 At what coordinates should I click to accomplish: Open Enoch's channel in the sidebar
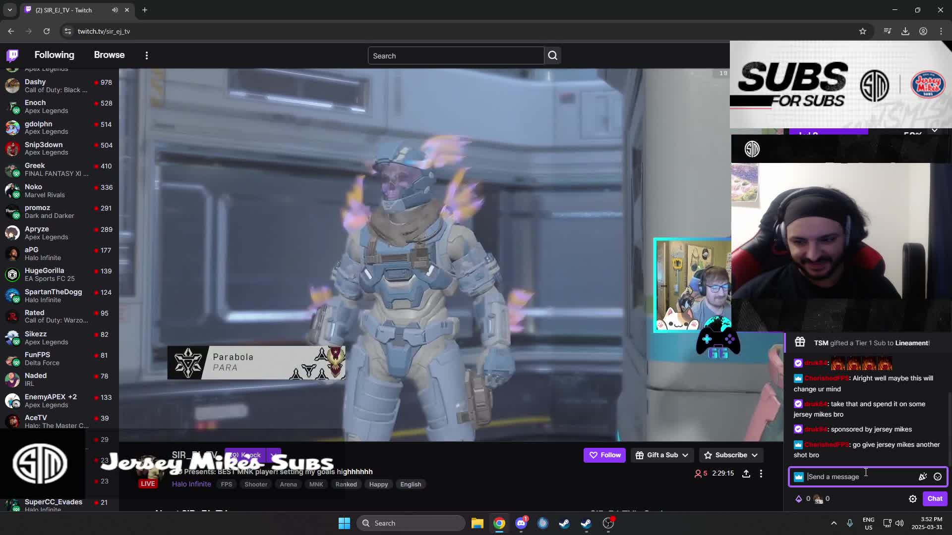click(59, 107)
